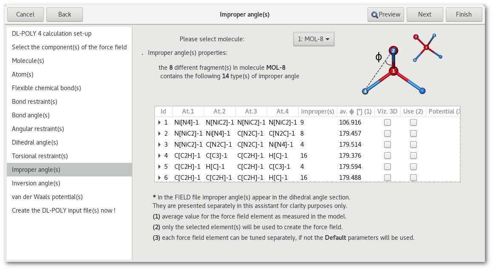This screenshot has width=493, height=270.
Task: Click the Next button
Action: [425, 14]
